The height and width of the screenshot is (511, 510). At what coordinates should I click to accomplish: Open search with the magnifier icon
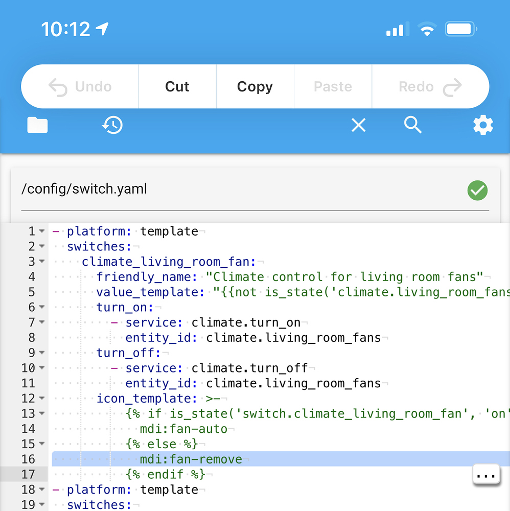[413, 125]
